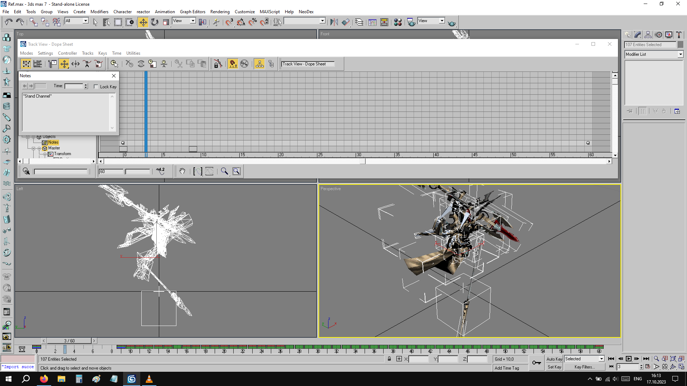
Task: Open the Rendering menu
Action: [220, 11]
